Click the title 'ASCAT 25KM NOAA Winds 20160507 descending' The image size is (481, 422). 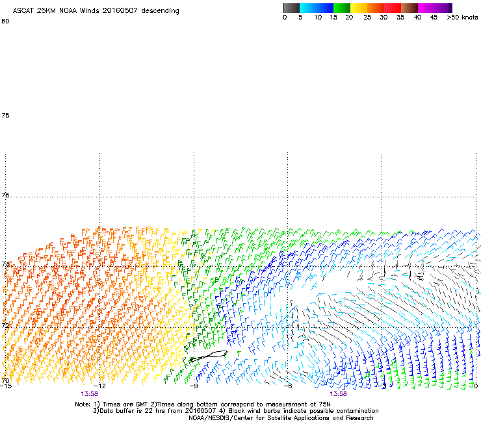(x=96, y=11)
